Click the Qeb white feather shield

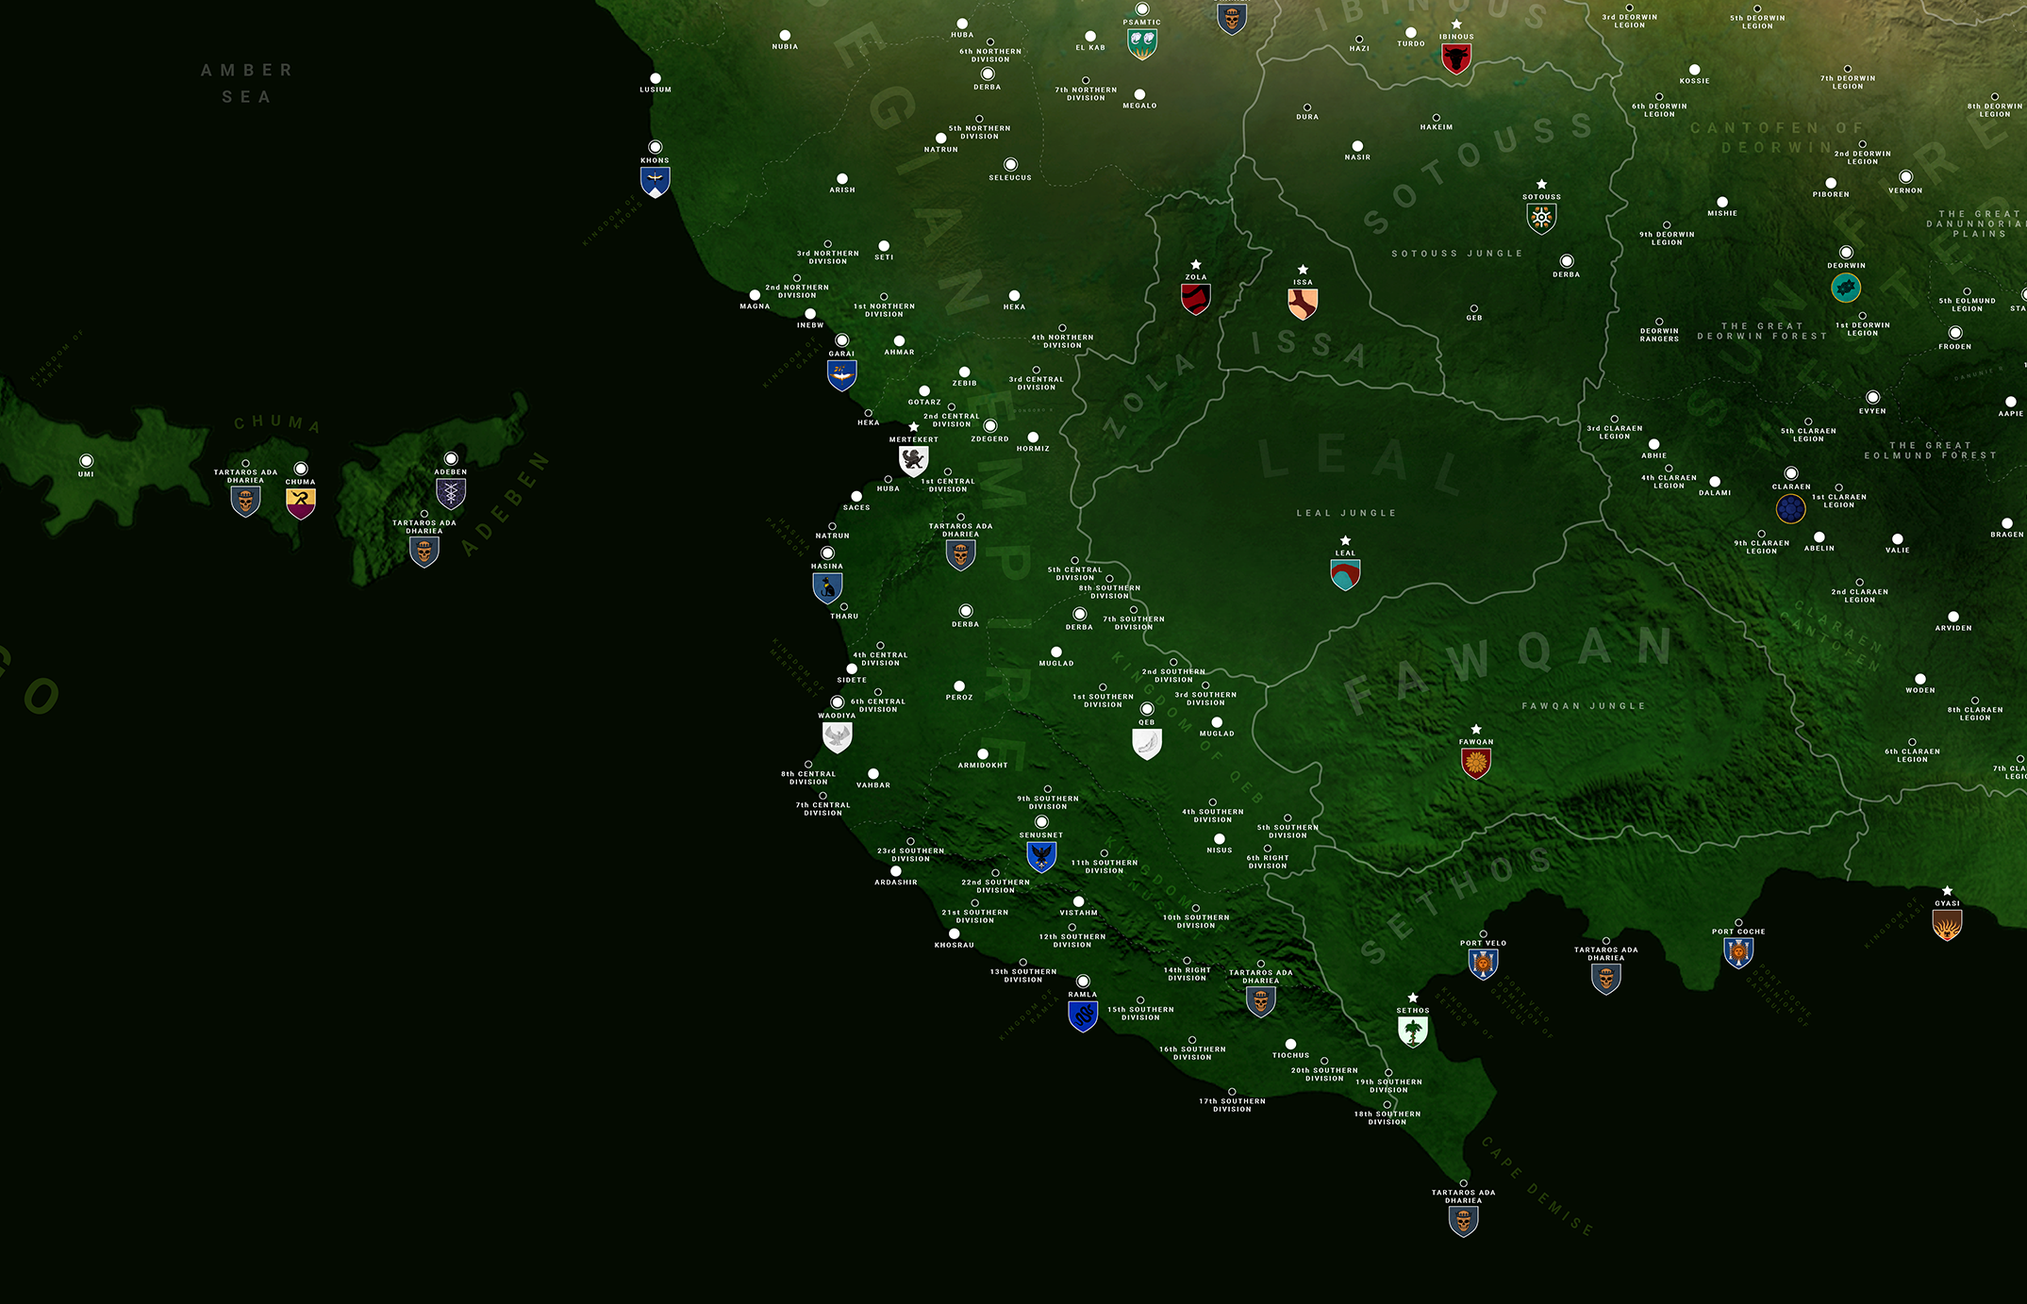(x=1146, y=743)
